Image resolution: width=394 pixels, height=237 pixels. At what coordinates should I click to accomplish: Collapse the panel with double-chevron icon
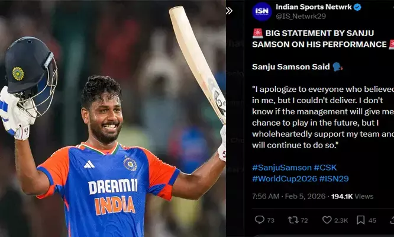229,11
